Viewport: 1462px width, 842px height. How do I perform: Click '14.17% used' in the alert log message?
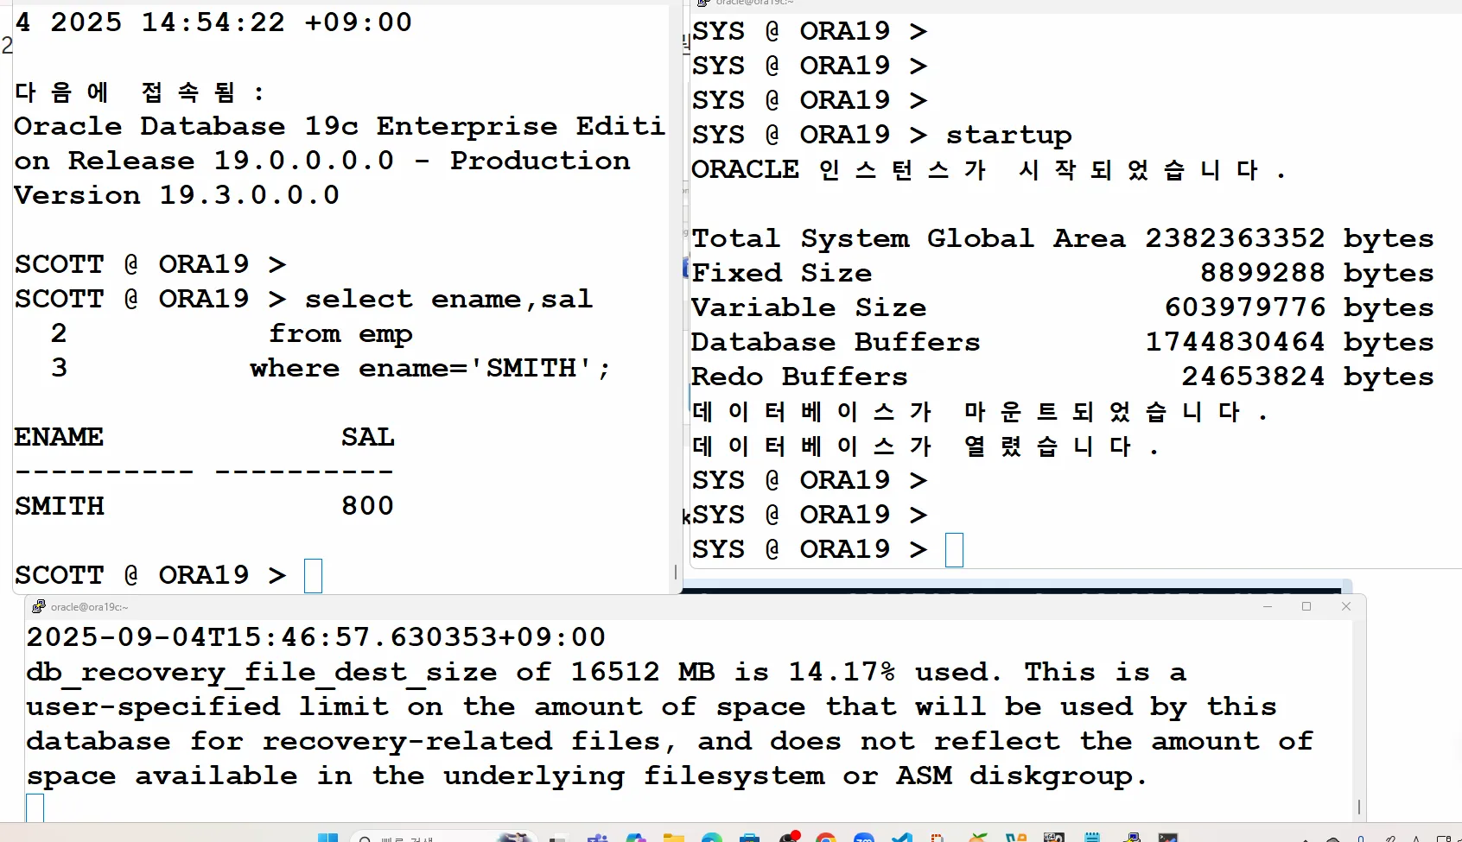(889, 672)
